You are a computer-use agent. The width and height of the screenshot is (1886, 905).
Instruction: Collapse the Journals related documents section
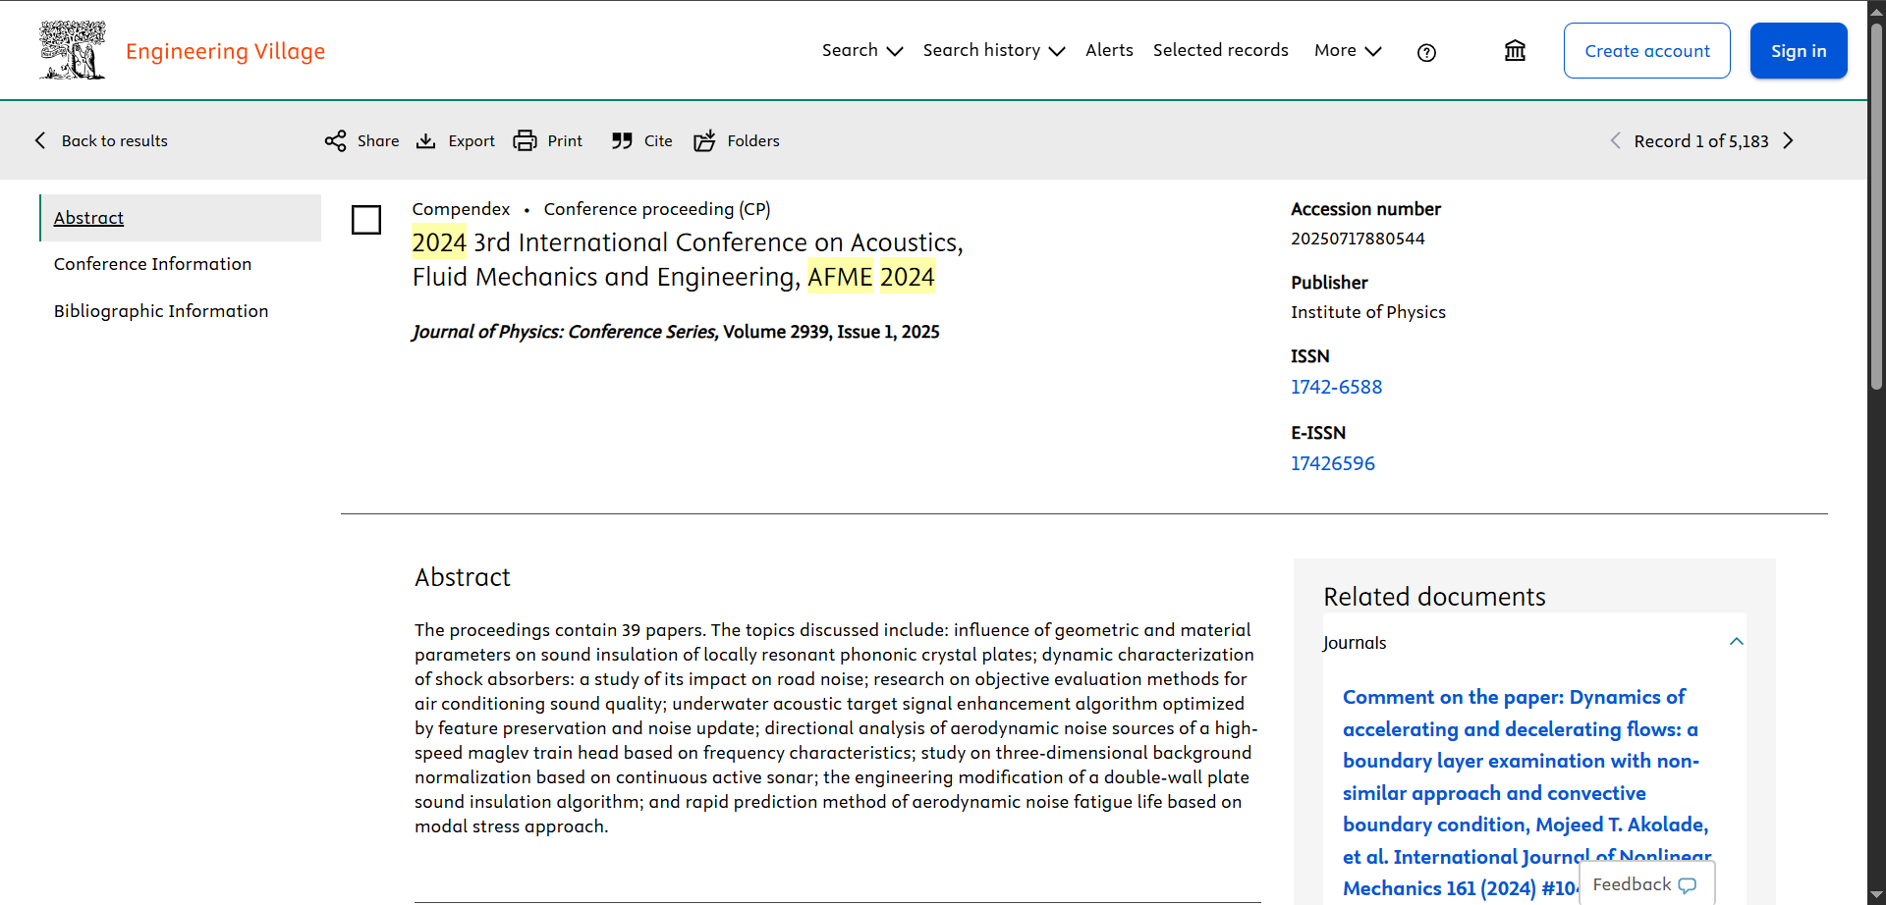pyautogui.click(x=1736, y=642)
